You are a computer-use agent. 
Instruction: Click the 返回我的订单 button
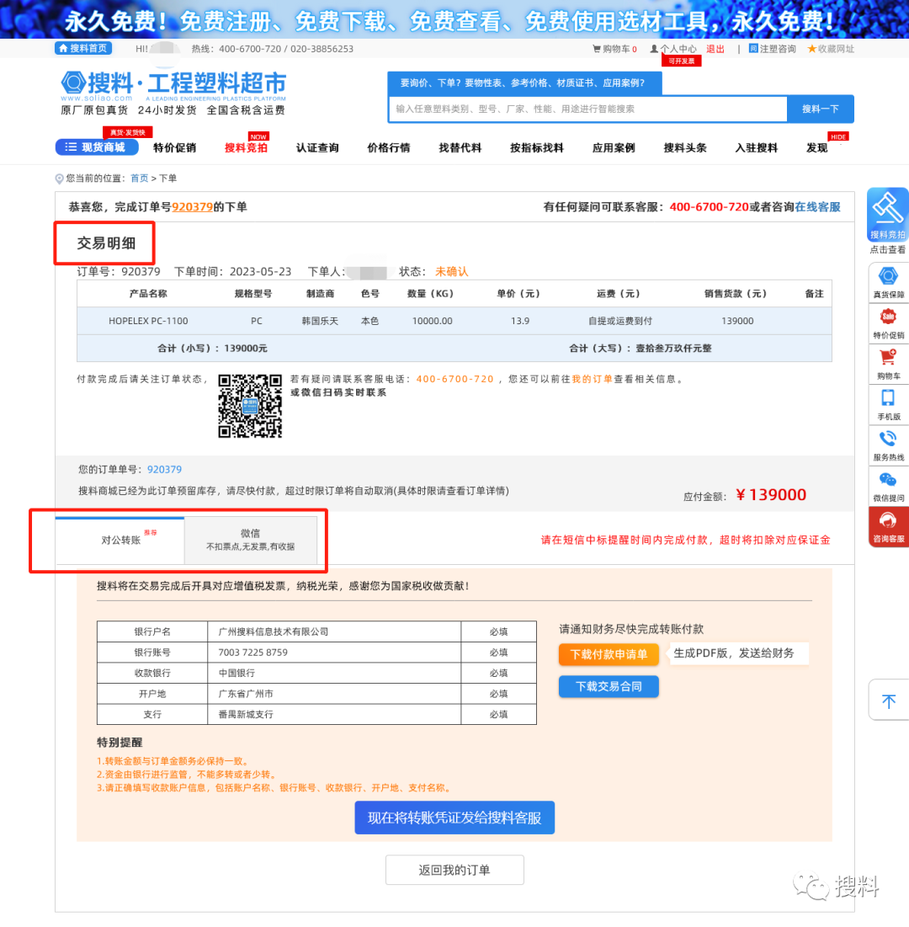click(454, 870)
